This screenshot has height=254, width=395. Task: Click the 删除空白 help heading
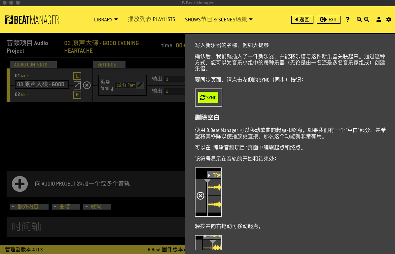207,117
